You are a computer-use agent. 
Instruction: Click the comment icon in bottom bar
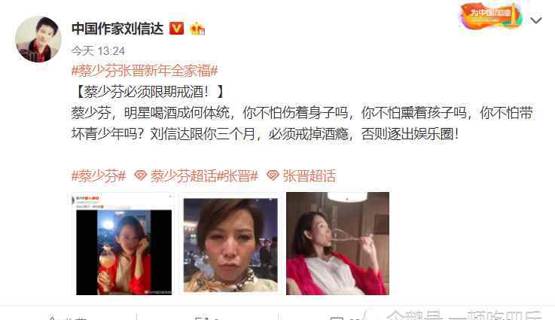click(337, 318)
